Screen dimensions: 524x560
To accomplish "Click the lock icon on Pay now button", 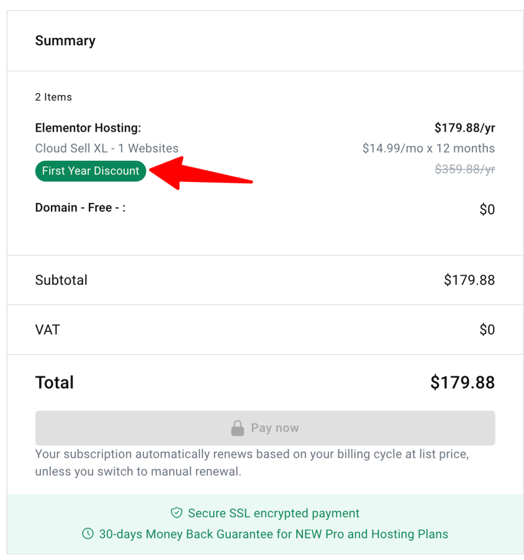I will coord(238,427).
